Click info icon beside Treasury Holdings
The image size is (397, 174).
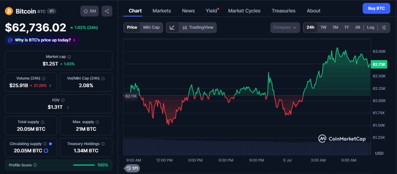(103, 144)
